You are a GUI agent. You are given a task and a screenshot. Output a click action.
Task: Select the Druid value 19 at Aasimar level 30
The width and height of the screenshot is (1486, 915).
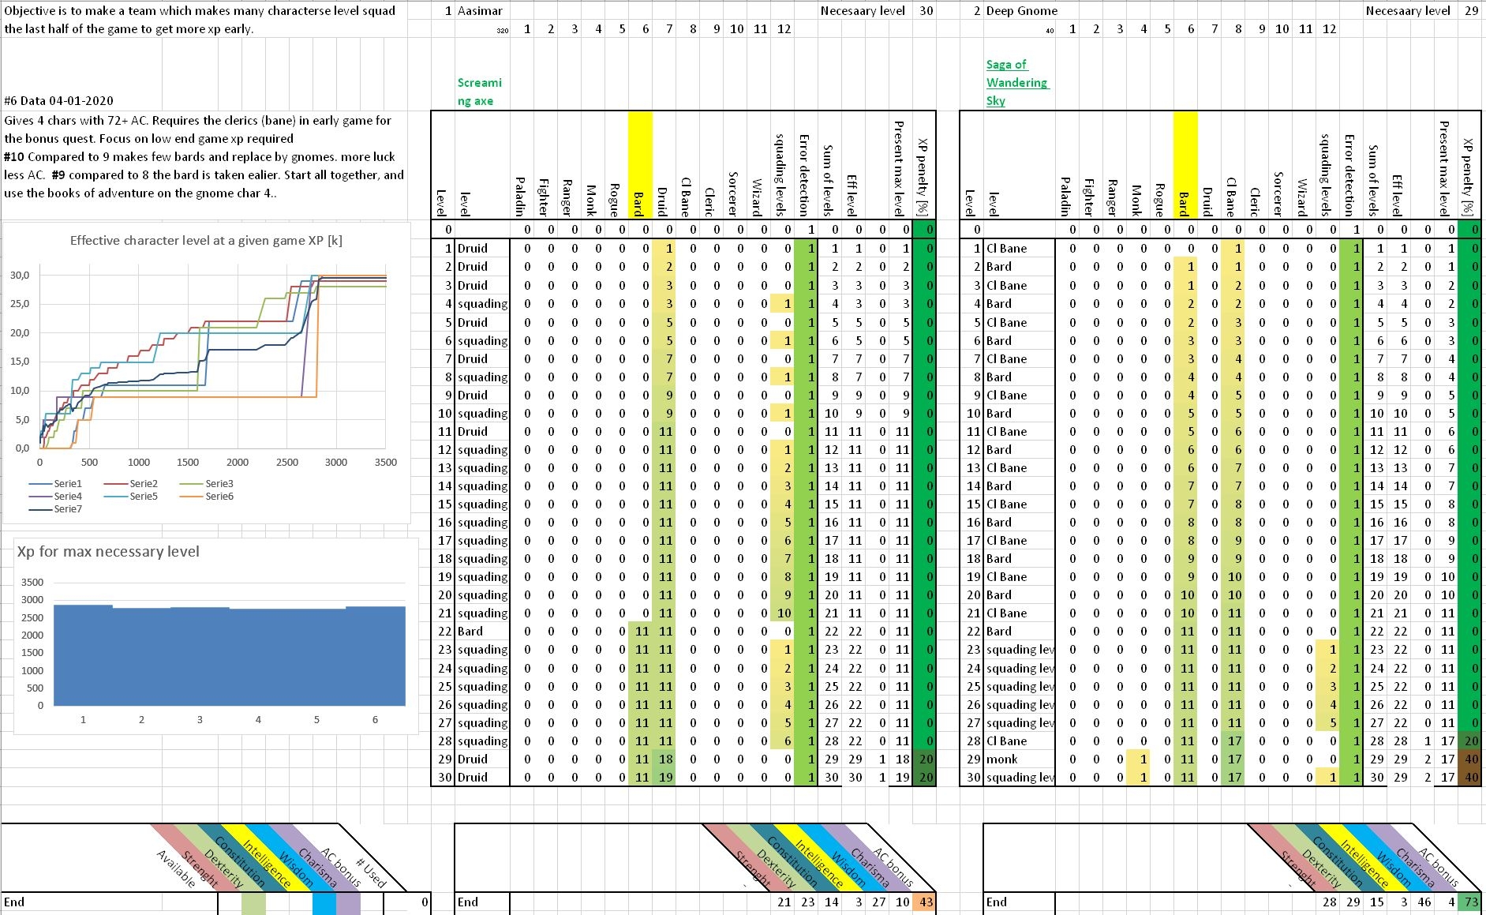pos(665,777)
